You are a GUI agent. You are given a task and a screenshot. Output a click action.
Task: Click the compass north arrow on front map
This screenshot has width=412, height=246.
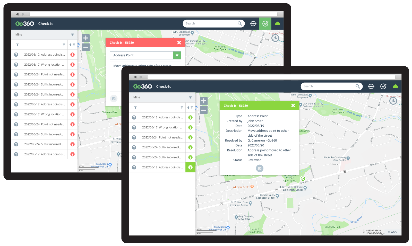393,101
